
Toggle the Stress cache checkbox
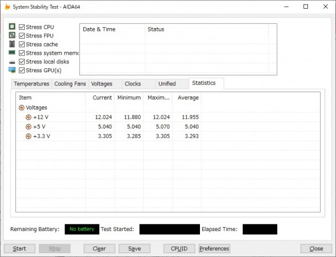tap(21, 44)
